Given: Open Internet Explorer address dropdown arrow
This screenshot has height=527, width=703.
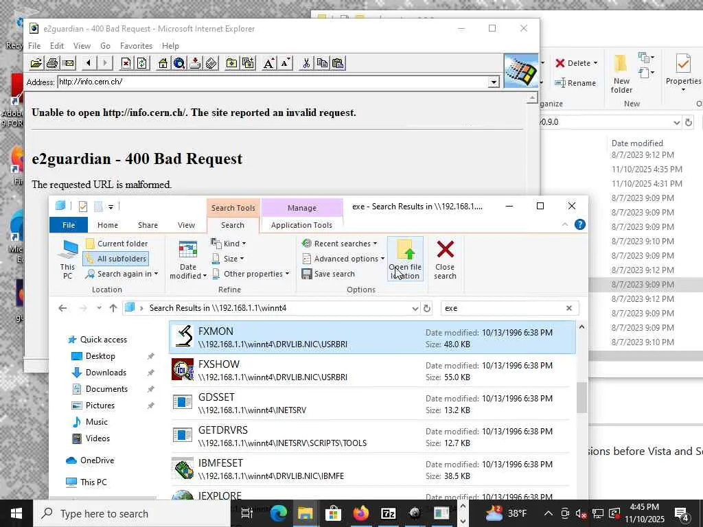Looking at the screenshot, I should tap(494, 82).
